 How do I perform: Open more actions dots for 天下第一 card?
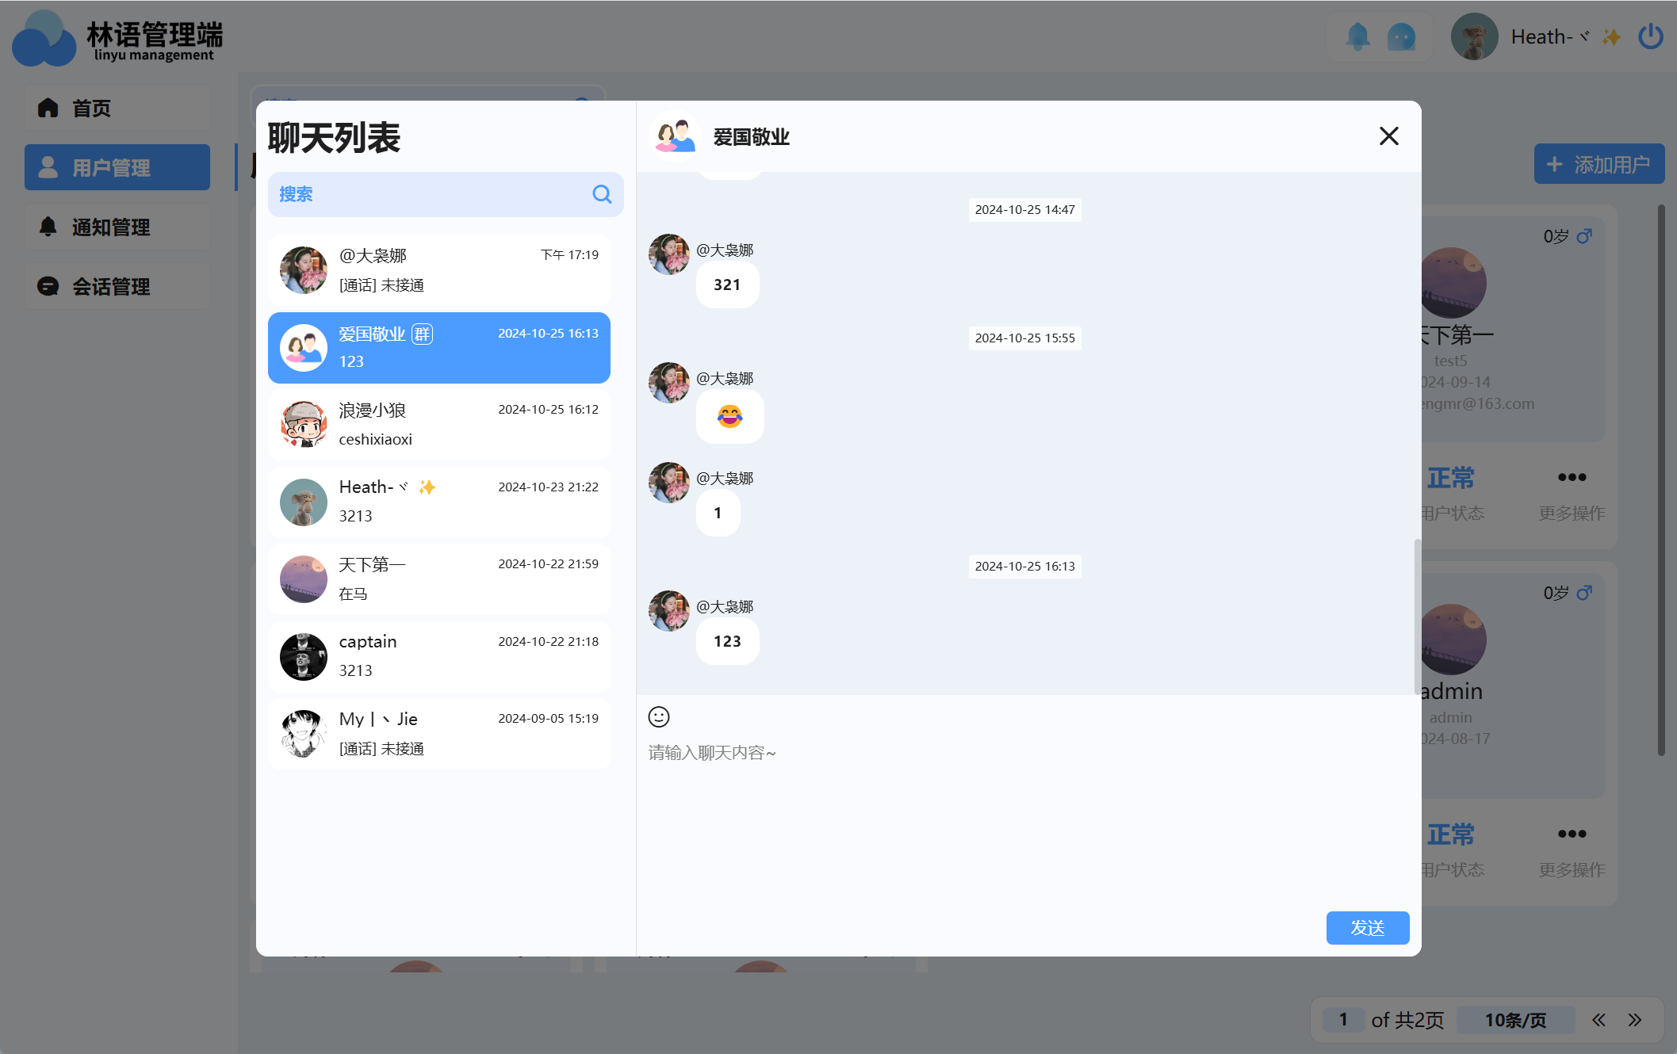click(x=1572, y=477)
